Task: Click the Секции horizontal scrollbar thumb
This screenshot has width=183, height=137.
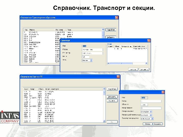Action: [121, 63]
